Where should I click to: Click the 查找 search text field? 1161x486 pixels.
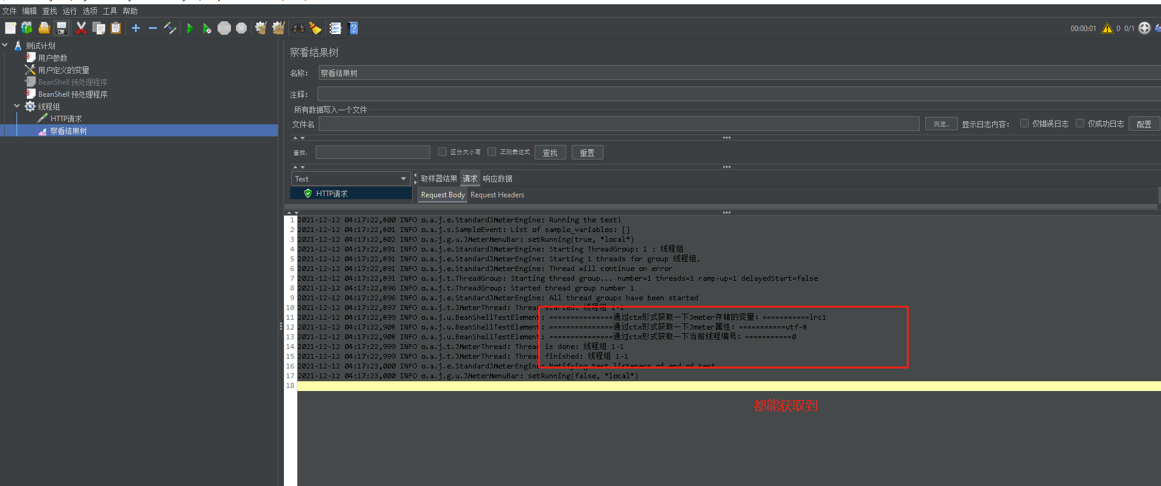(373, 152)
